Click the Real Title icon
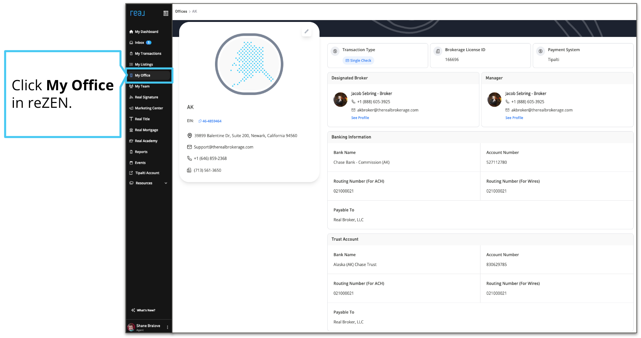The height and width of the screenshot is (338, 641). [x=131, y=119]
